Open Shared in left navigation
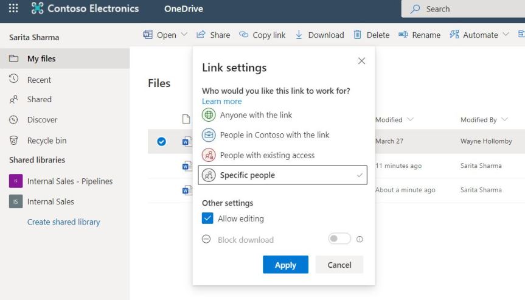This screenshot has height=300, width=525. (x=39, y=99)
